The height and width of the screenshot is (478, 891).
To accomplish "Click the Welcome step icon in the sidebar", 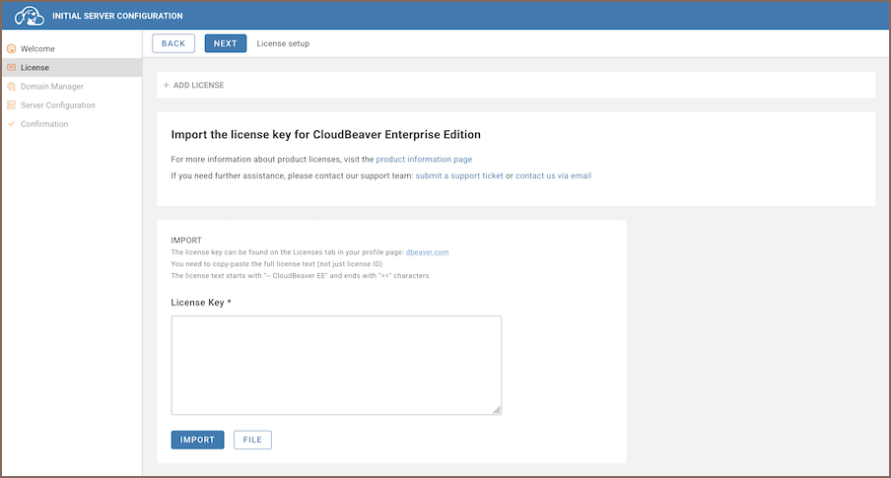I will [x=12, y=48].
